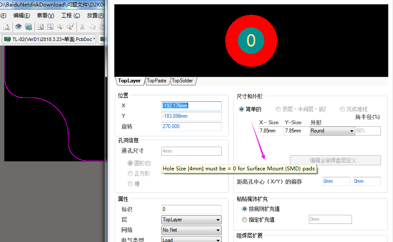Open the TL-02(VerD1) PcbDoc document tab
Viewport: 393px width, 242px height.
pyautogui.click(x=49, y=39)
